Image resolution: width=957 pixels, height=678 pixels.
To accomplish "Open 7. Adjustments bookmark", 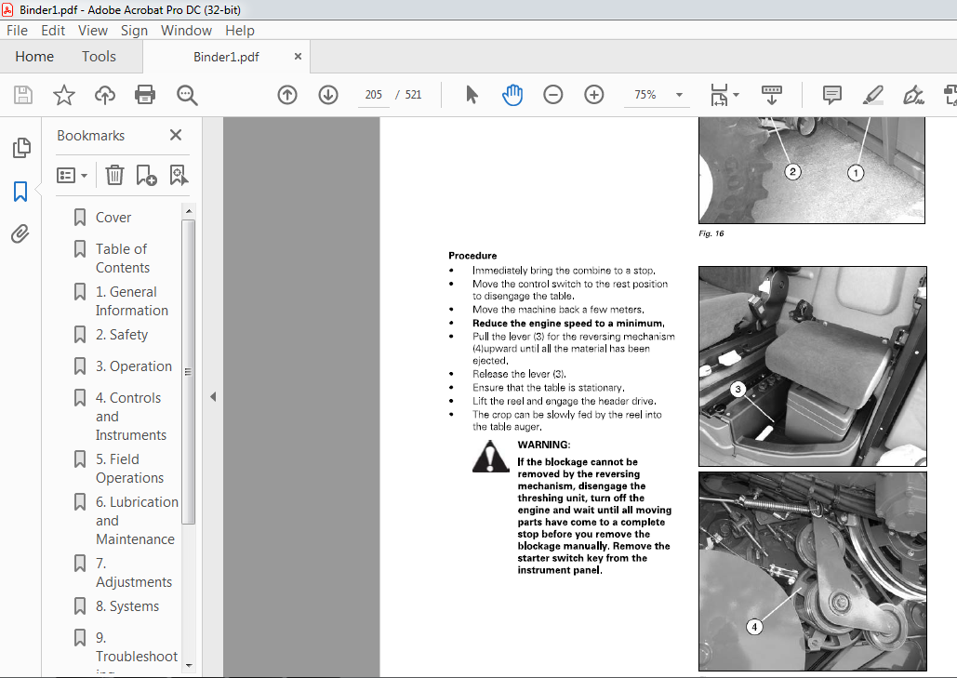I will coord(134,572).
